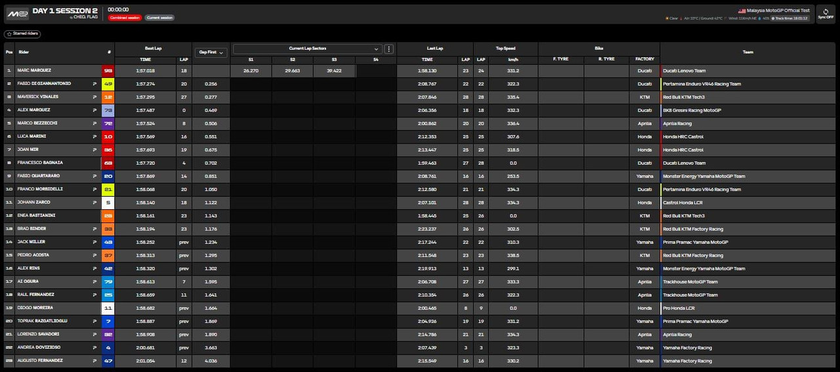Click the Pos column header
This screenshot has width=840, height=372.
[x=9, y=52]
